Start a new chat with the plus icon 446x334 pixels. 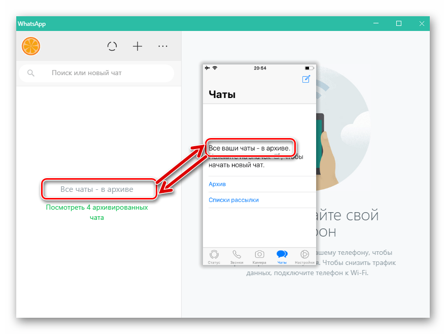pyautogui.click(x=138, y=46)
